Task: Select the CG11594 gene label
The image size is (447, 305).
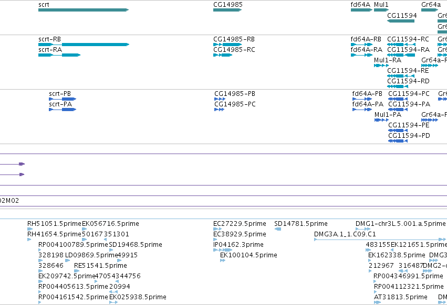Action: click(x=402, y=15)
